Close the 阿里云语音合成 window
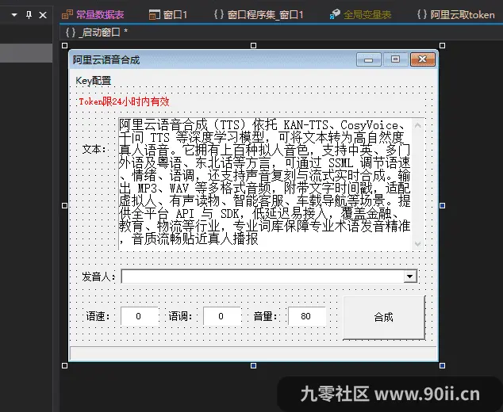This screenshot has width=503, height=412. point(423,59)
